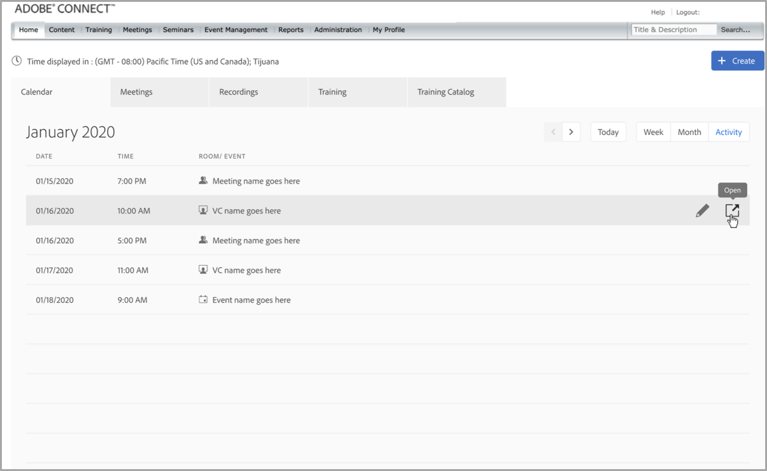Click the blue Create button
Image resolution: width=767 pixels, height=471 pixels.
(x=737, y=61)
